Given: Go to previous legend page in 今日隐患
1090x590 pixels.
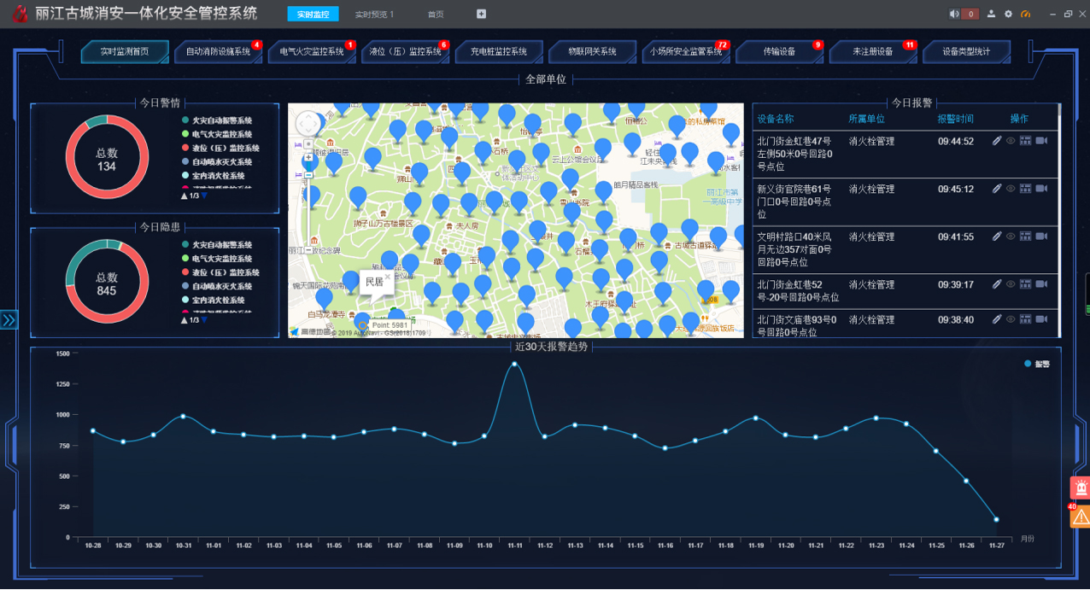Looking at the screenshot, I should tap(184, 319).
